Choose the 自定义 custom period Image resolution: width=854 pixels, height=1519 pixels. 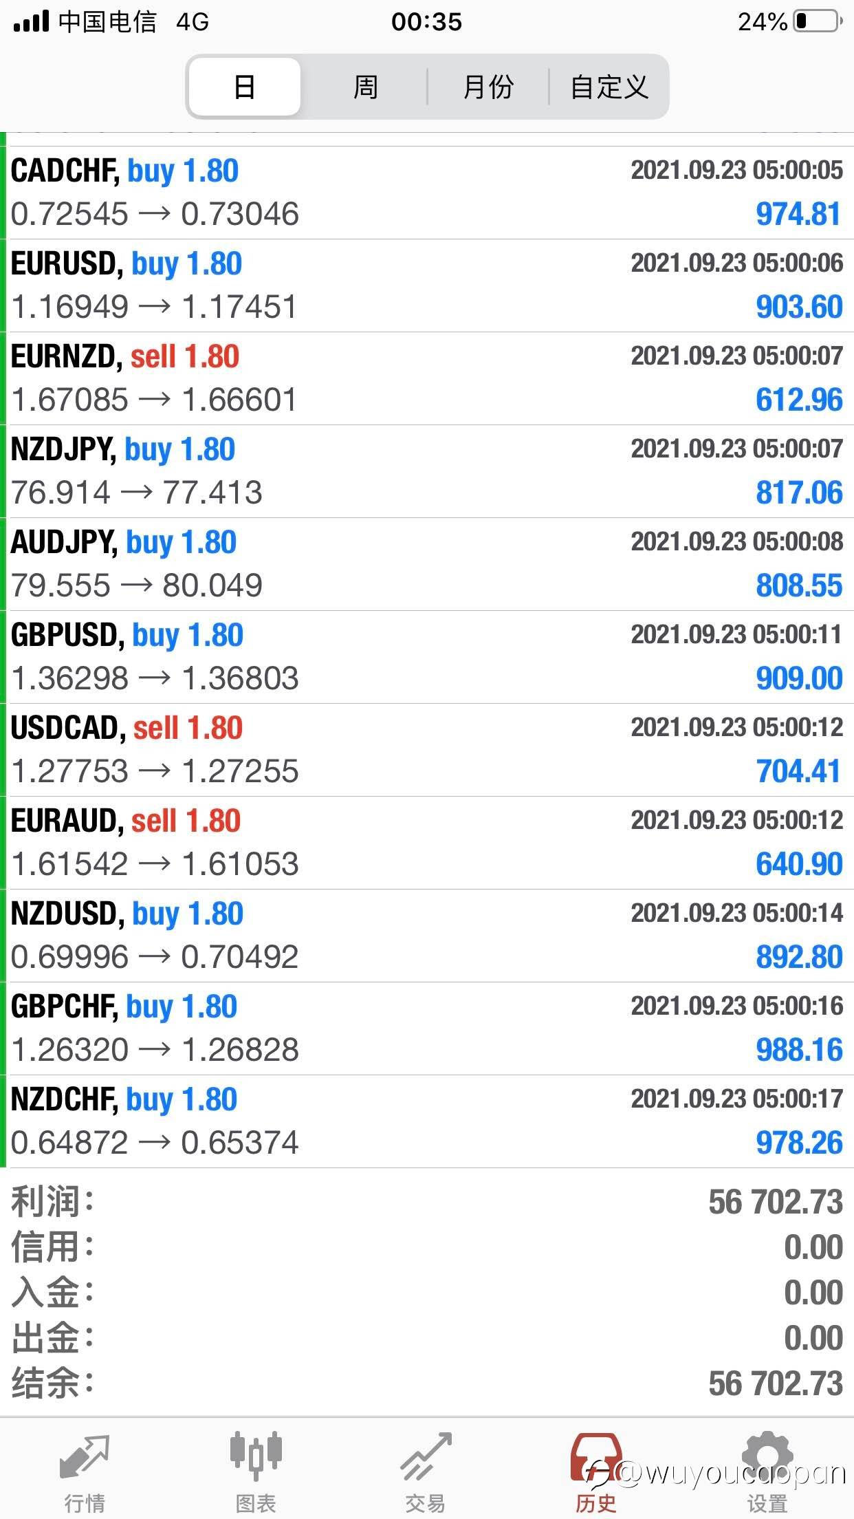[609, 87]
